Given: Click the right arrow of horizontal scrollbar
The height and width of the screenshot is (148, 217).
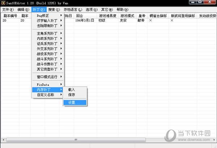Looking at the screenshot, I should (214, 140).
